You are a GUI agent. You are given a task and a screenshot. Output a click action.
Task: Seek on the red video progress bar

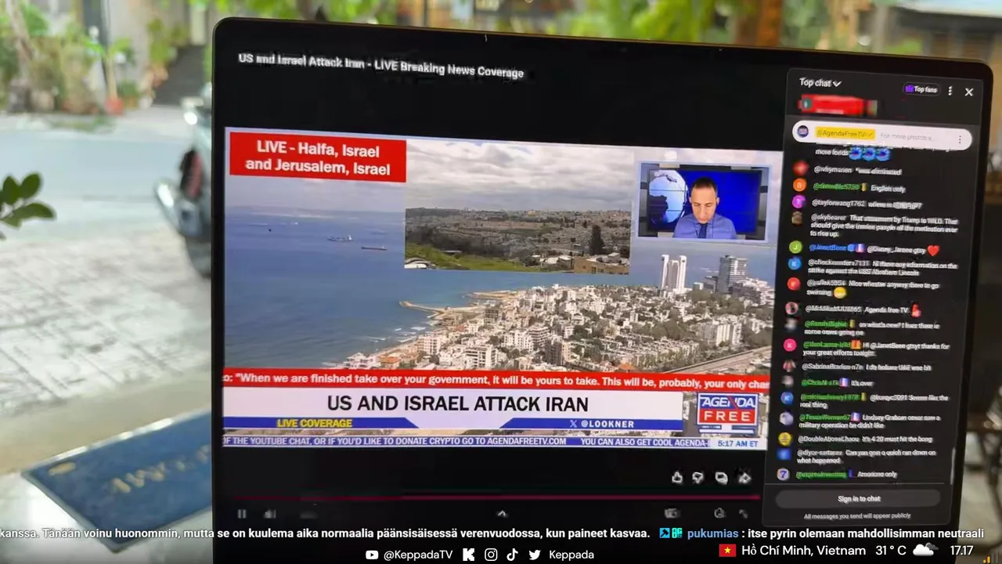pyautogui.click(x=497, y=497)
